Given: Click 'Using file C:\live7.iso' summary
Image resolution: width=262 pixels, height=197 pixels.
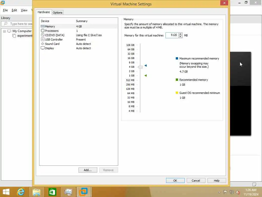Looking at the screenshot, I should tap(89, 35).
